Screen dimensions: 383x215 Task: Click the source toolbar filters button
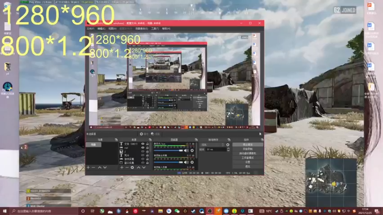tap(155, 134)
